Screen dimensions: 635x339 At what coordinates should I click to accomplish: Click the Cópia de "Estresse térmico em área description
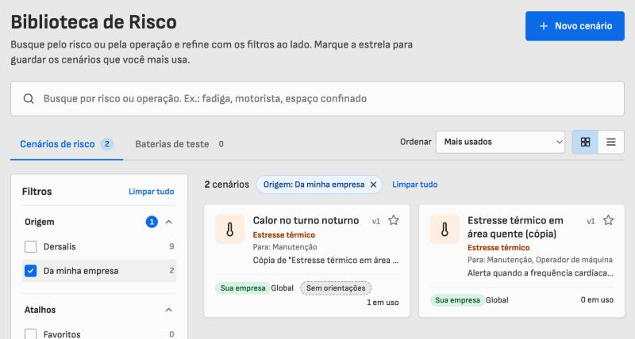[x=325, y=261]
